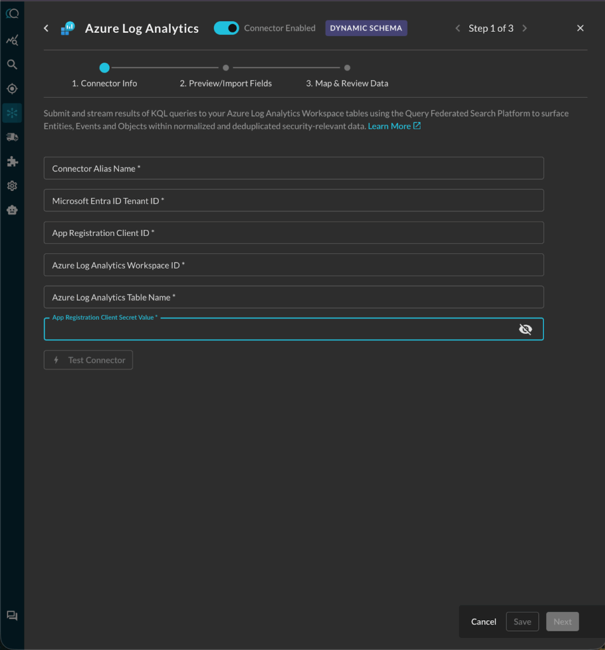The image size is (605, 650).
Task: Click the Cancel button
Action: tap(484, 621)
